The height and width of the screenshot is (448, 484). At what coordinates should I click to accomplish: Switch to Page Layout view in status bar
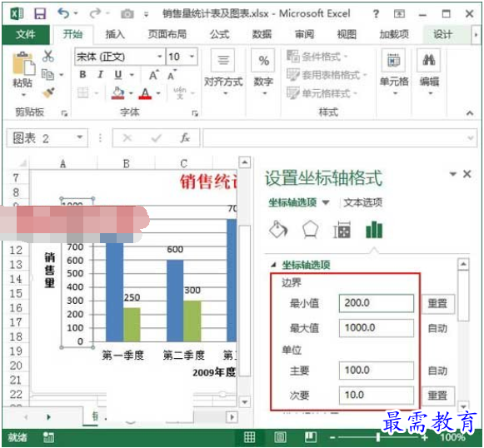point(280,437)
